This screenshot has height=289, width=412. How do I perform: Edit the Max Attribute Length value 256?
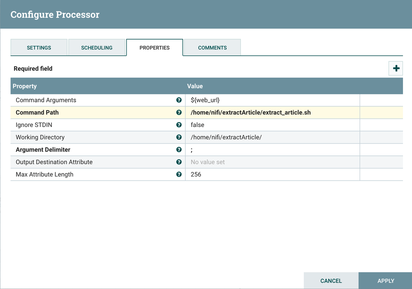[272, 174]
